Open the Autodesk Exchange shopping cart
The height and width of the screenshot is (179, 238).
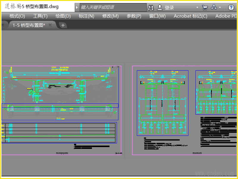point(205,7)
